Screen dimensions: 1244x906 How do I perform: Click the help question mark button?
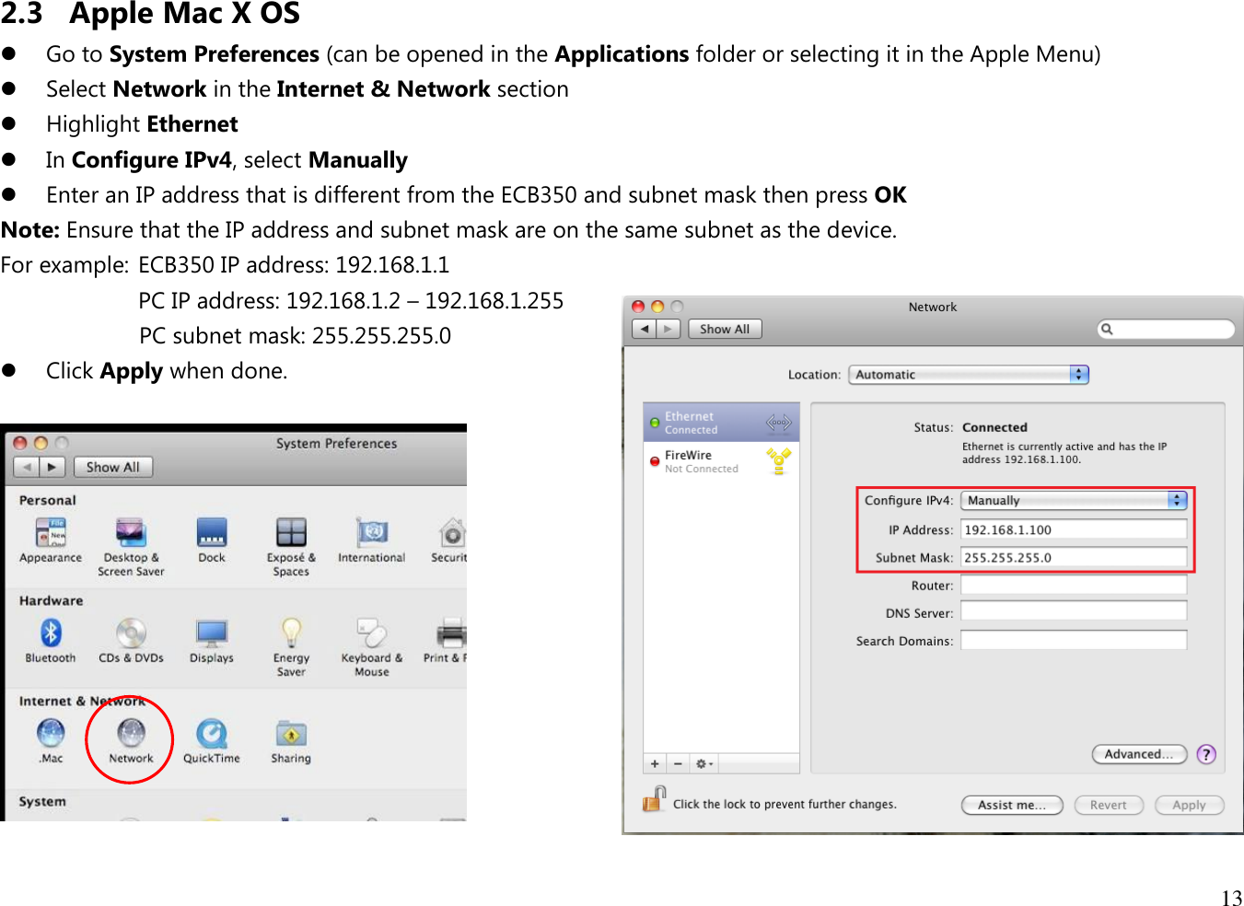click(1206, 754)
